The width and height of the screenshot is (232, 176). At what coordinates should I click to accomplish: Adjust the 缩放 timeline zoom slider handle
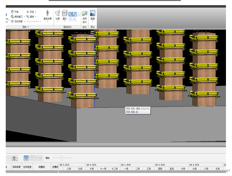point(61,158)
